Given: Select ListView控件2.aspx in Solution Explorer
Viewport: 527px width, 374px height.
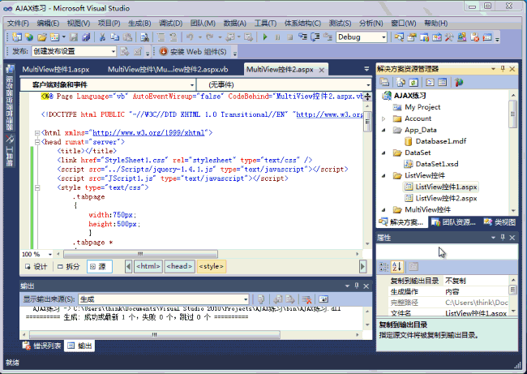Looking at the screenshot, I should (x=446, y=198).
